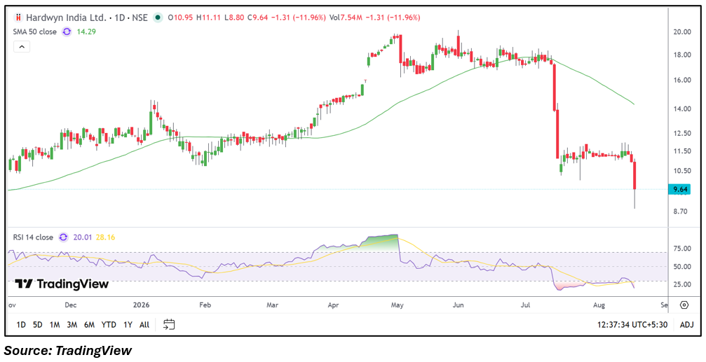Click the 20.00 price axis label

[682, 32]
